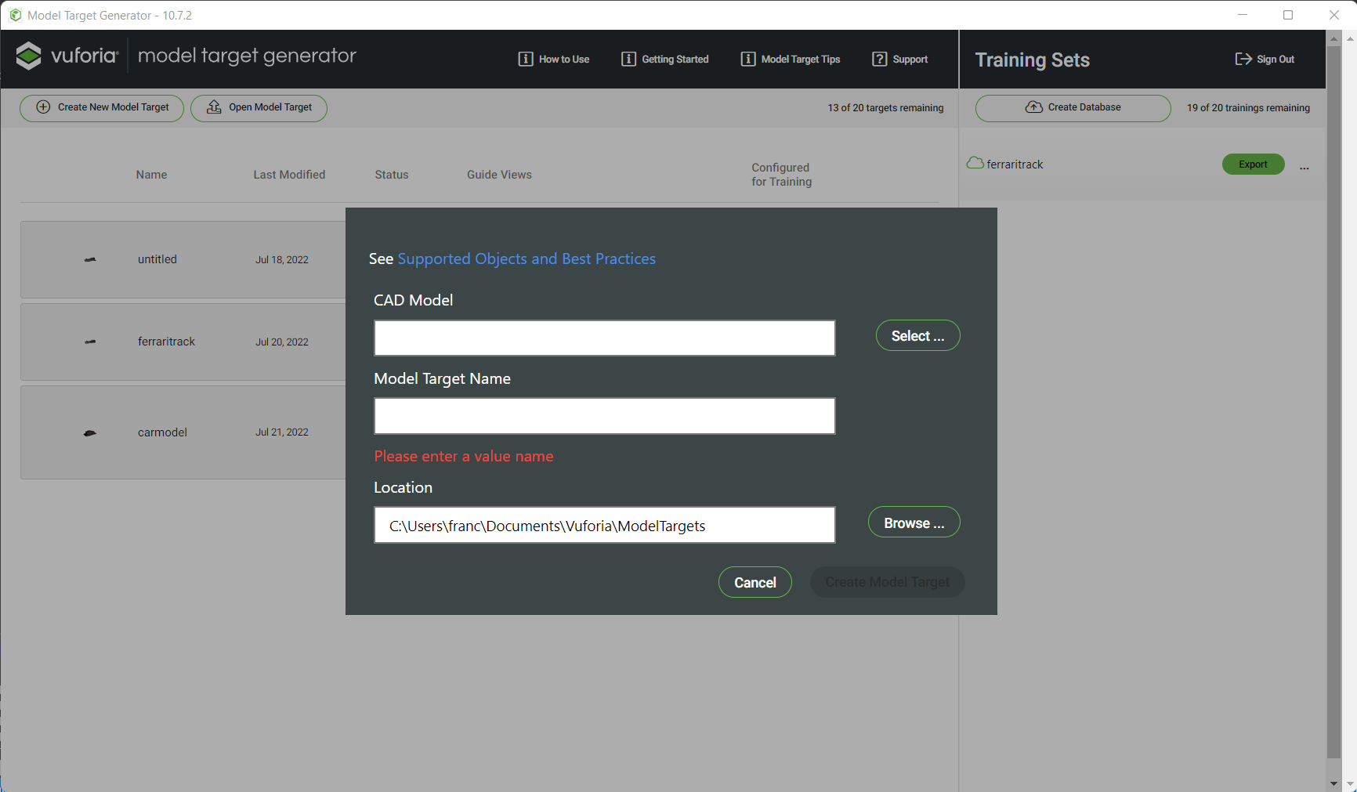Image resolution: width=1357 pixels, height=792 pixels.
Task: Click the upload icon on Open Model Target
Action: pos(214,107)
